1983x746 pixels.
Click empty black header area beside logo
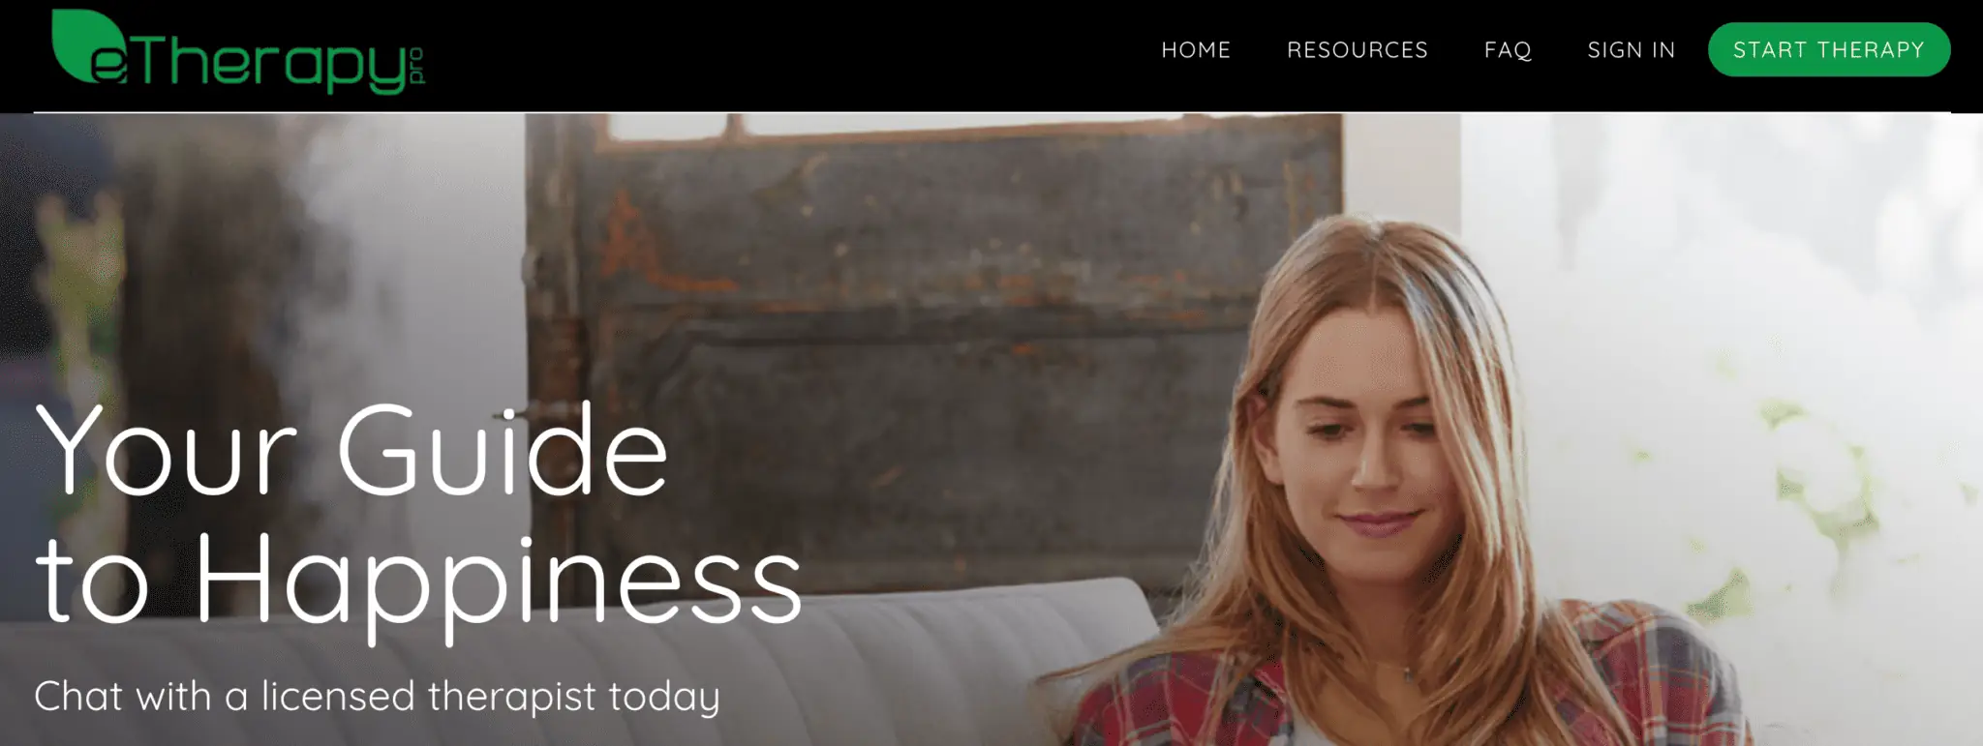click(775, 53)
